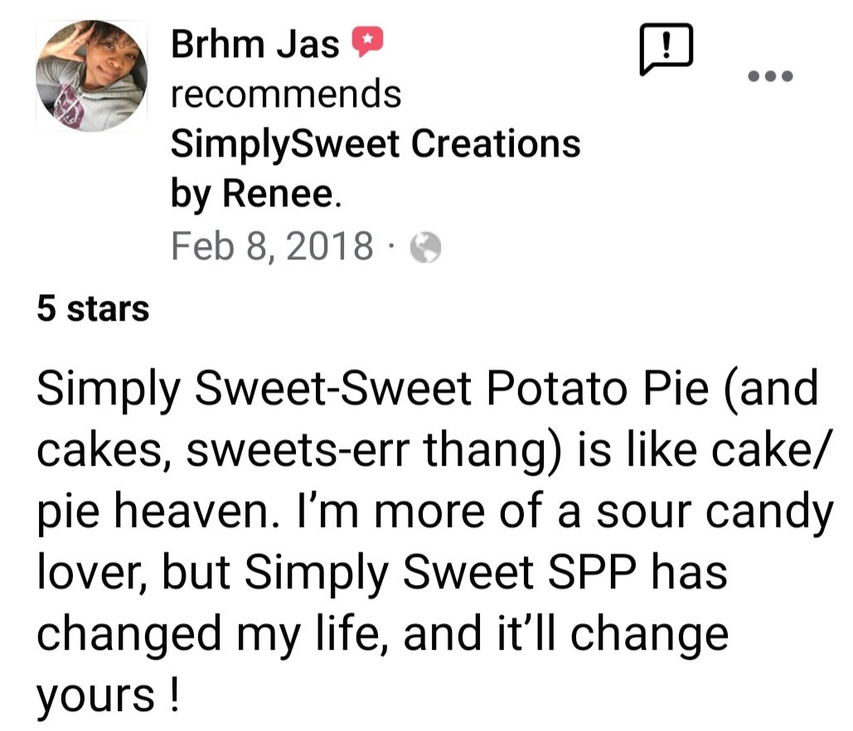This screenshot has height=731, width=853.
Task: Click the line "changed my life, and it'll change"
Action: 382,634
